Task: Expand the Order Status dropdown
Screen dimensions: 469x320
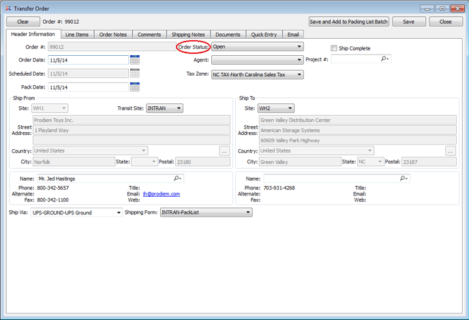Action: coord(299,47)
